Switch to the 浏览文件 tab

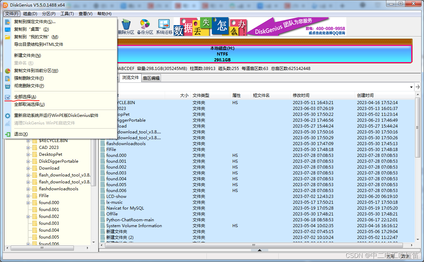(x=131, y=78)
